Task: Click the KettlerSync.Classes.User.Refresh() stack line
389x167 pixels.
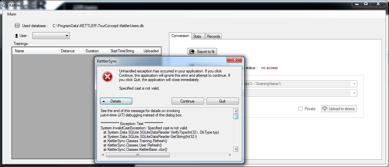Action: 132,145
